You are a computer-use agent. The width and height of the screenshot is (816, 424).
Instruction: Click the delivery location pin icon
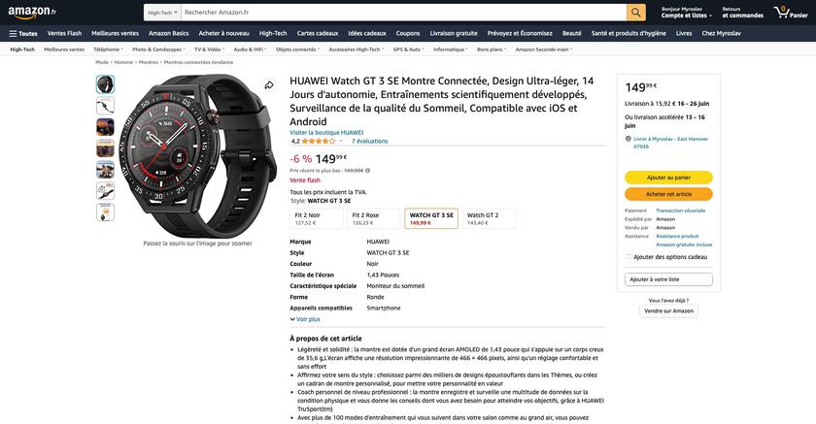629,140
